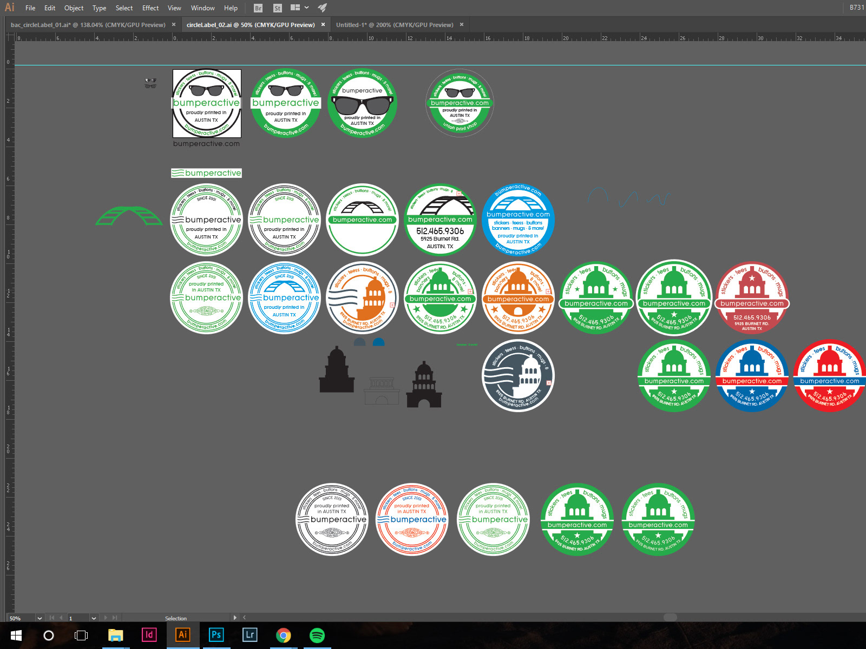Screen dimensions: 866x649
Task: Switch to the Untitled-1 document tab
Action: 395,25
